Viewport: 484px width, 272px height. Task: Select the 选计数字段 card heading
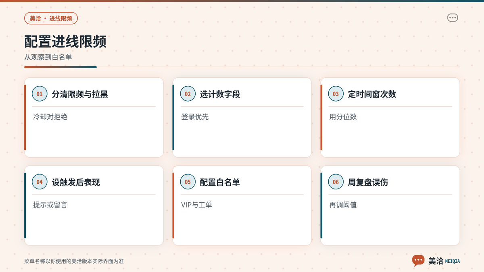point(220,94)
